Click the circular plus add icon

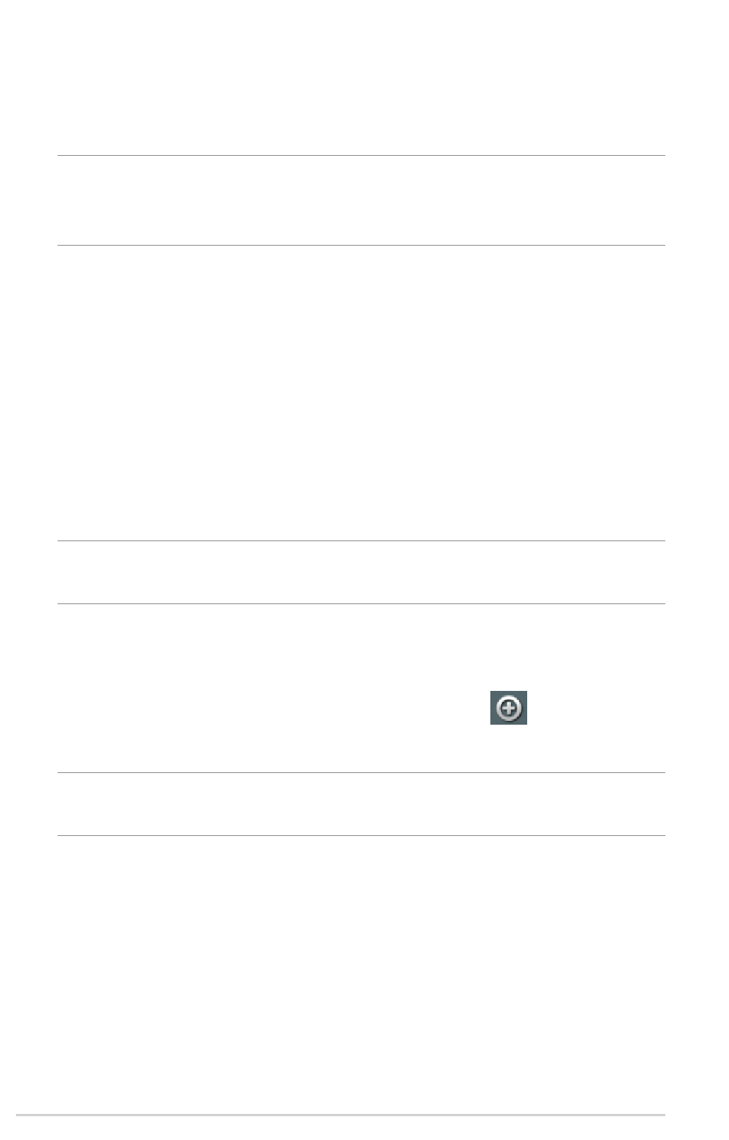(x=509, y=707)
